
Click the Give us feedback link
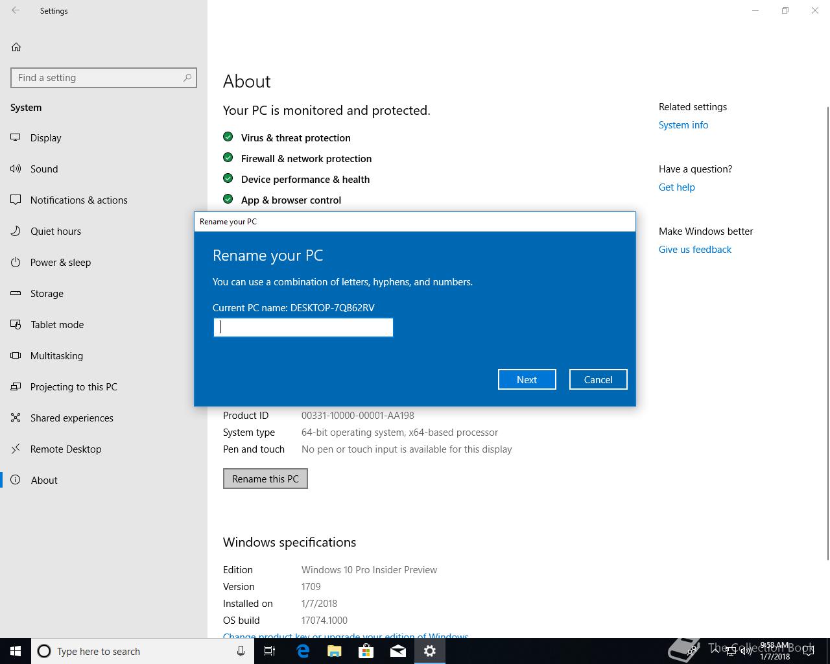coord(694,249)
